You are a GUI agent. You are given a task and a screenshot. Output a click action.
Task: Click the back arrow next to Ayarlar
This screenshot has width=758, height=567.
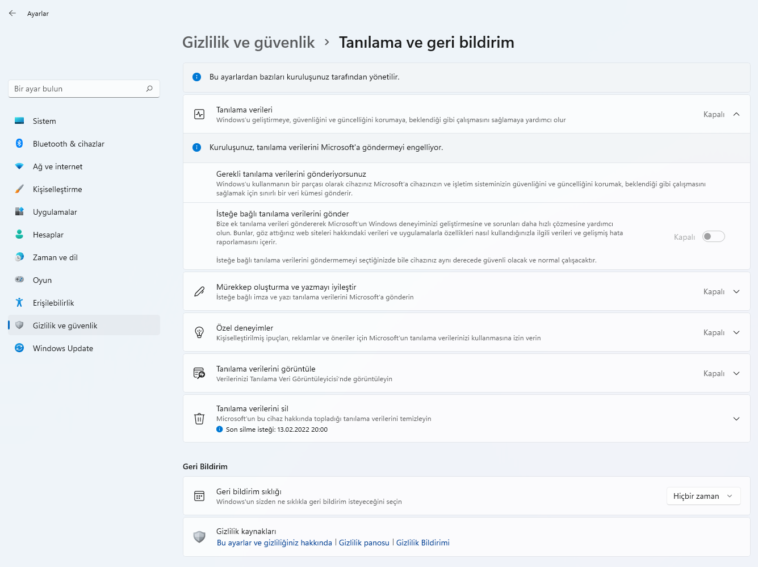(12, 13)
